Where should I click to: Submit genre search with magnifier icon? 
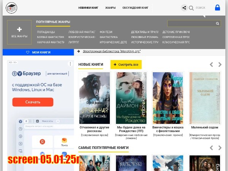[217, 24]
